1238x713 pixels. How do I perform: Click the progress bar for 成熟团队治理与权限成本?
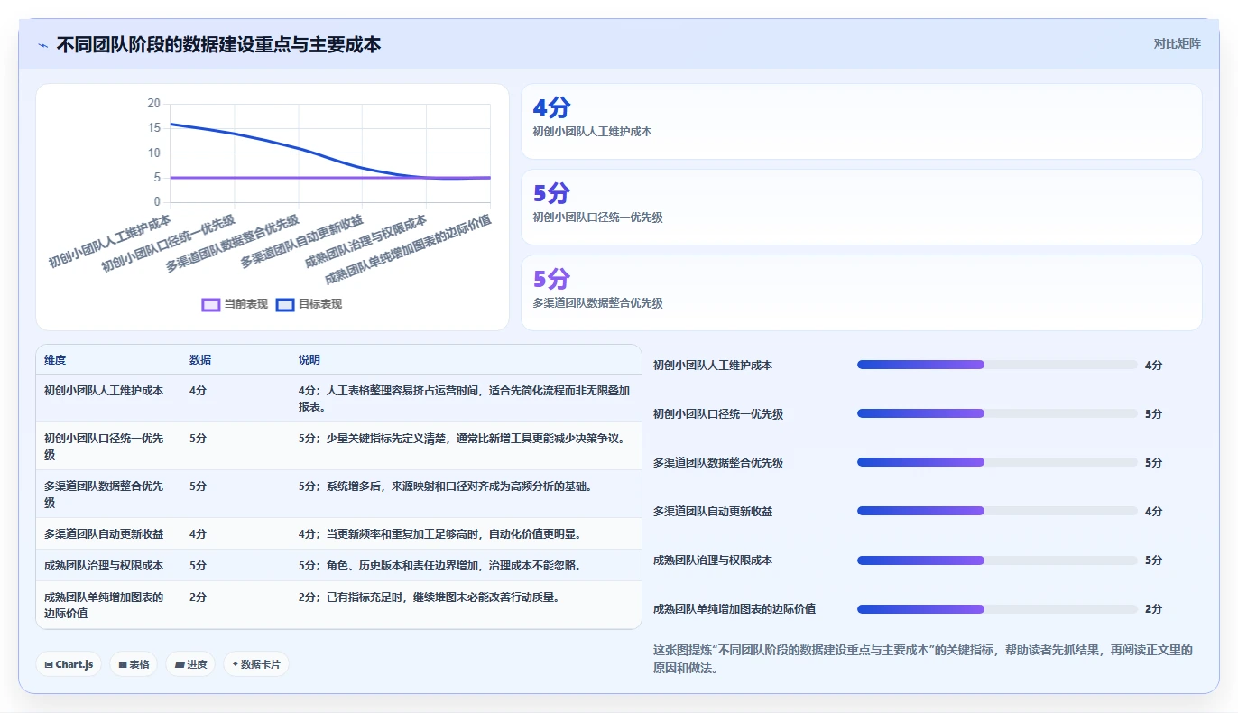tap(997, 560)
